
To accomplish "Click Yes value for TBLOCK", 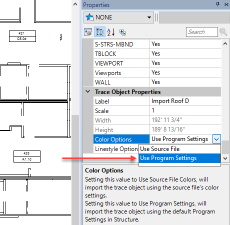I will coord(155,53).
